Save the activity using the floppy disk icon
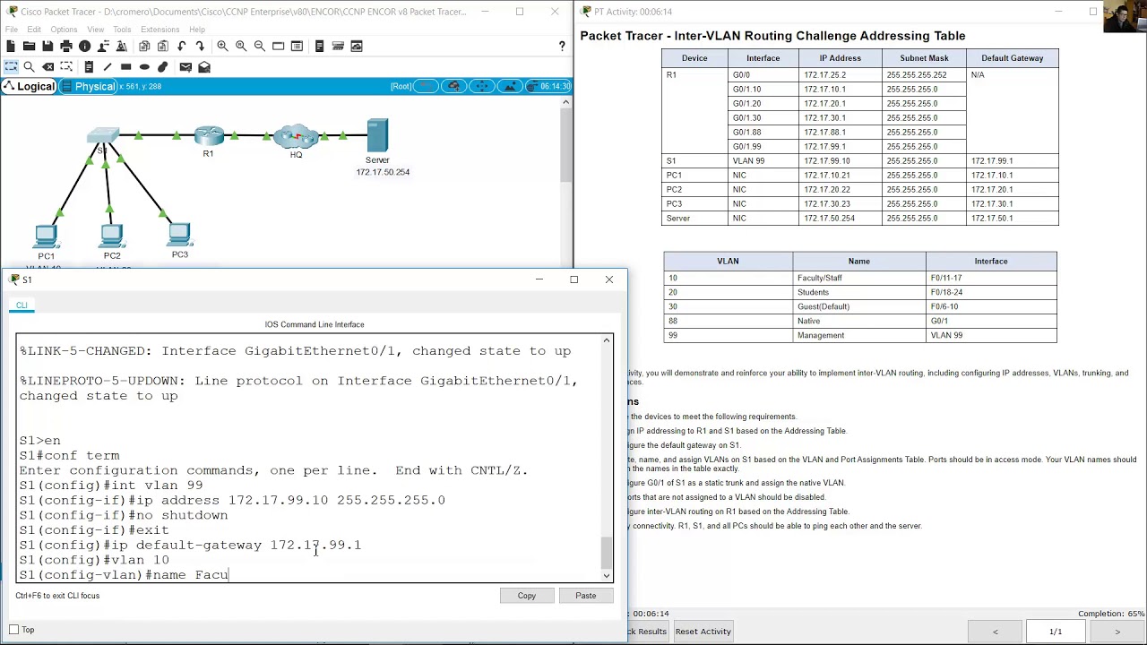Image resolution: width=1147 pixels, height=645 pixels. click(x=47, y=47)
